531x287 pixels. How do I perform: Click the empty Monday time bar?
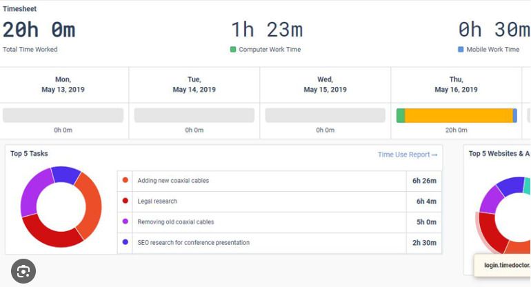pos(63,115)
